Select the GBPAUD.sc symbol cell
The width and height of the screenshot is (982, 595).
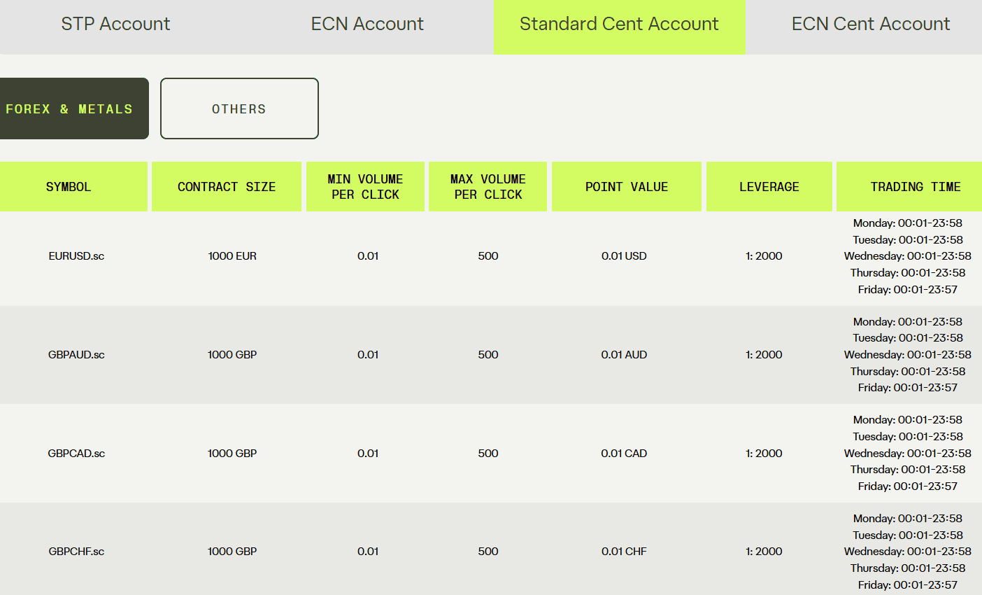[76, 355]
